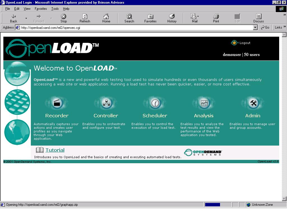Click the 'Welcome to OpenLOAD' heading
This screenshot has height=215, width=287.
tap(75, 68)
